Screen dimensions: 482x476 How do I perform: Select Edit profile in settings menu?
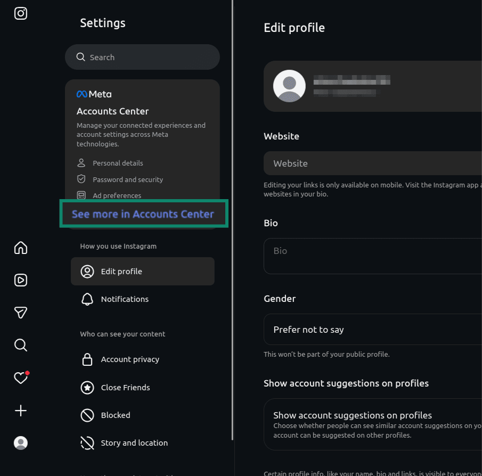tap(143, 272)
